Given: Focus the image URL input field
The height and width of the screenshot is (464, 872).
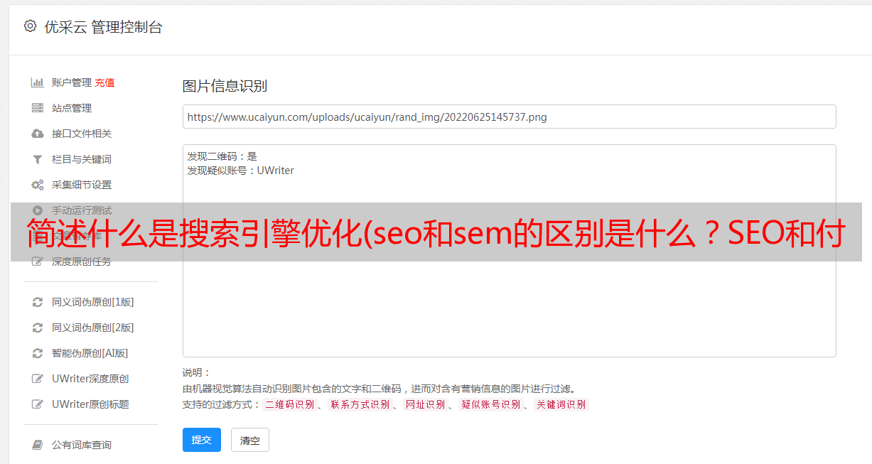Looking at the screenshot, I should click(x=509, y=117).
